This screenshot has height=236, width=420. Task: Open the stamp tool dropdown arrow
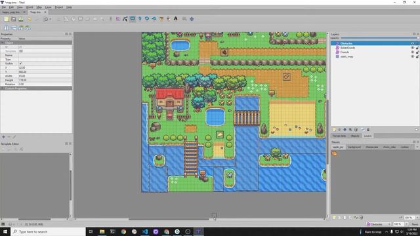point(50,19)
